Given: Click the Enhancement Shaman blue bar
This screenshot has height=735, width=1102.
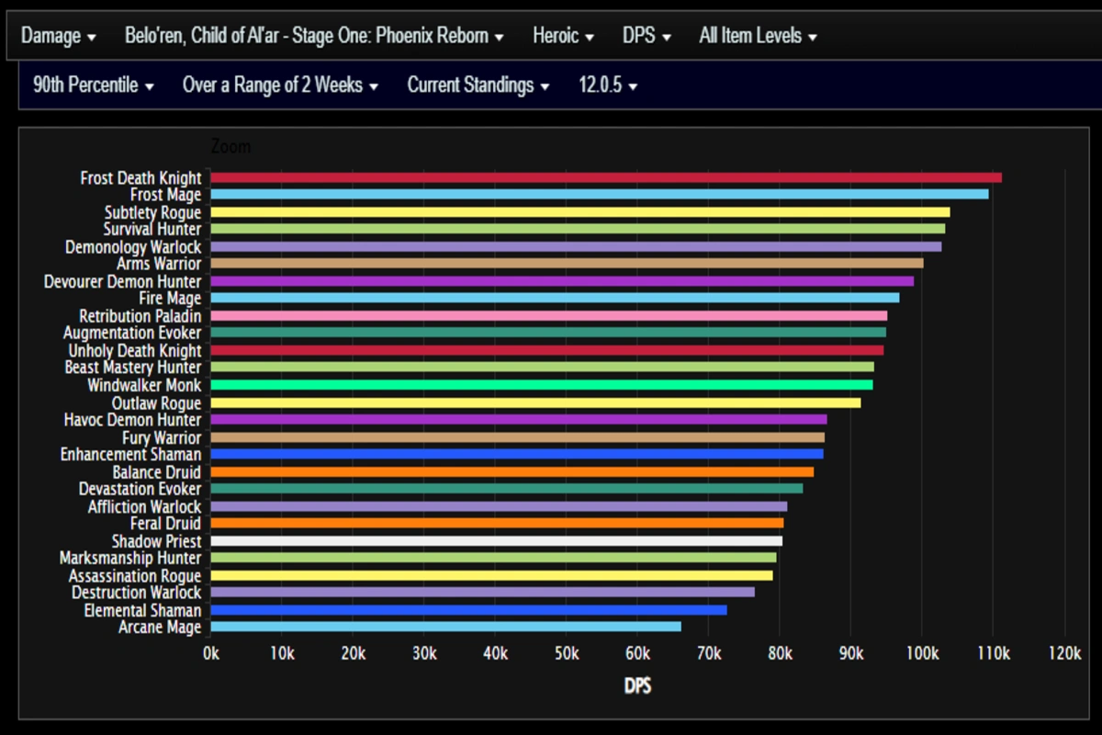Looking at the screenshot, I should tap(517, 454).
